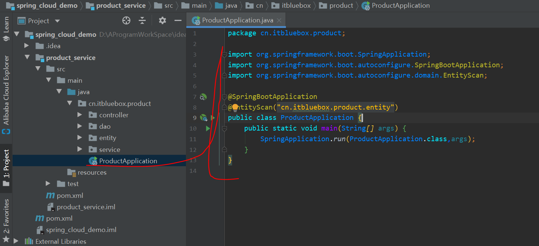Click the Spring run gutter icon line 9
Viewport: 539px width, 246px height.
[x=204, y=118]
